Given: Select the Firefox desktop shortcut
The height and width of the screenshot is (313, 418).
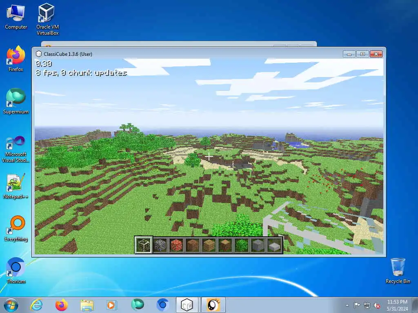Looking at the screenshot, I should (x=16, y=59).
